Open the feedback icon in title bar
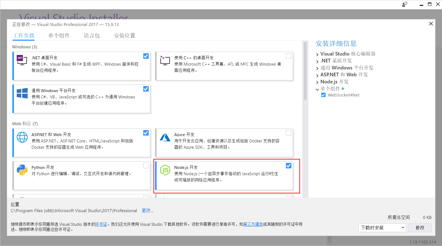The width and height of the screenshot is (442, 246). coord(404,4)
